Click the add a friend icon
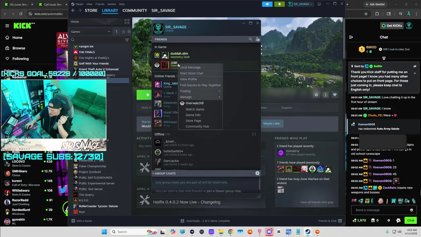Viewport: 421px width, 237px height. pos(258,39)
